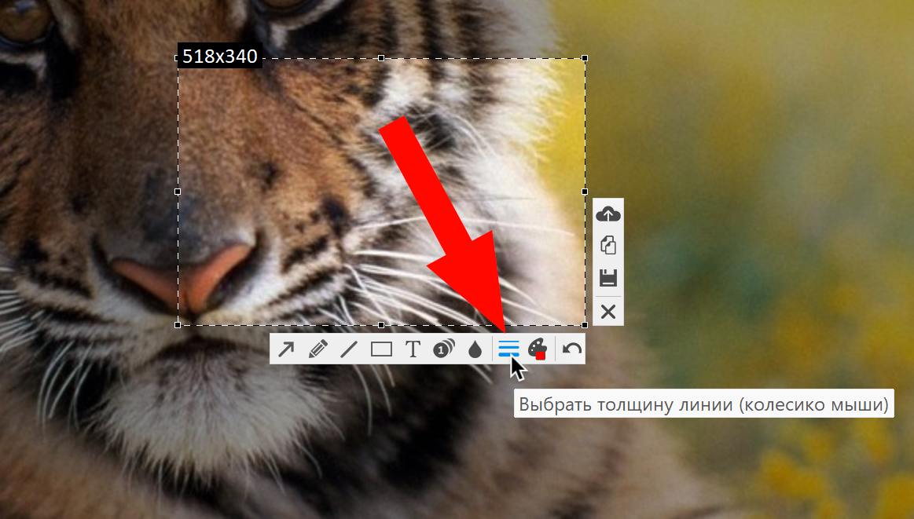Open the line thickness selector

pyautogui.click(x=508, y=349)
